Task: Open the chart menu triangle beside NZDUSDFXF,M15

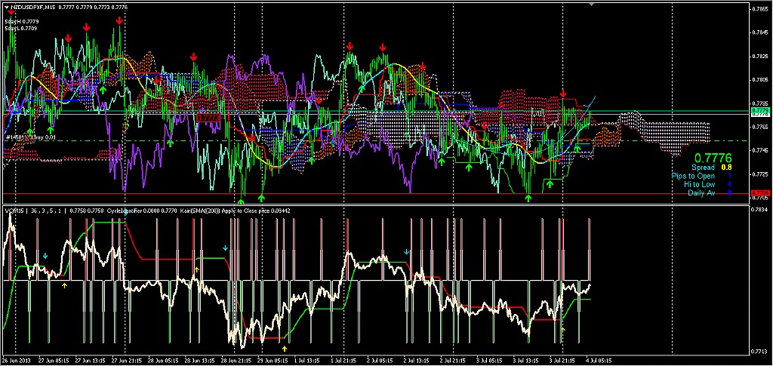Action: click(5, 6)
